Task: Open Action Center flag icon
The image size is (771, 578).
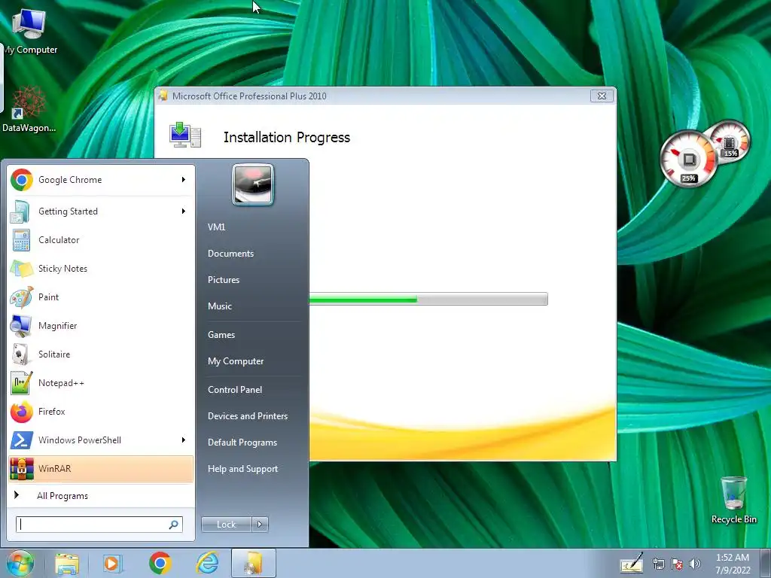Action: pos(677,564)
